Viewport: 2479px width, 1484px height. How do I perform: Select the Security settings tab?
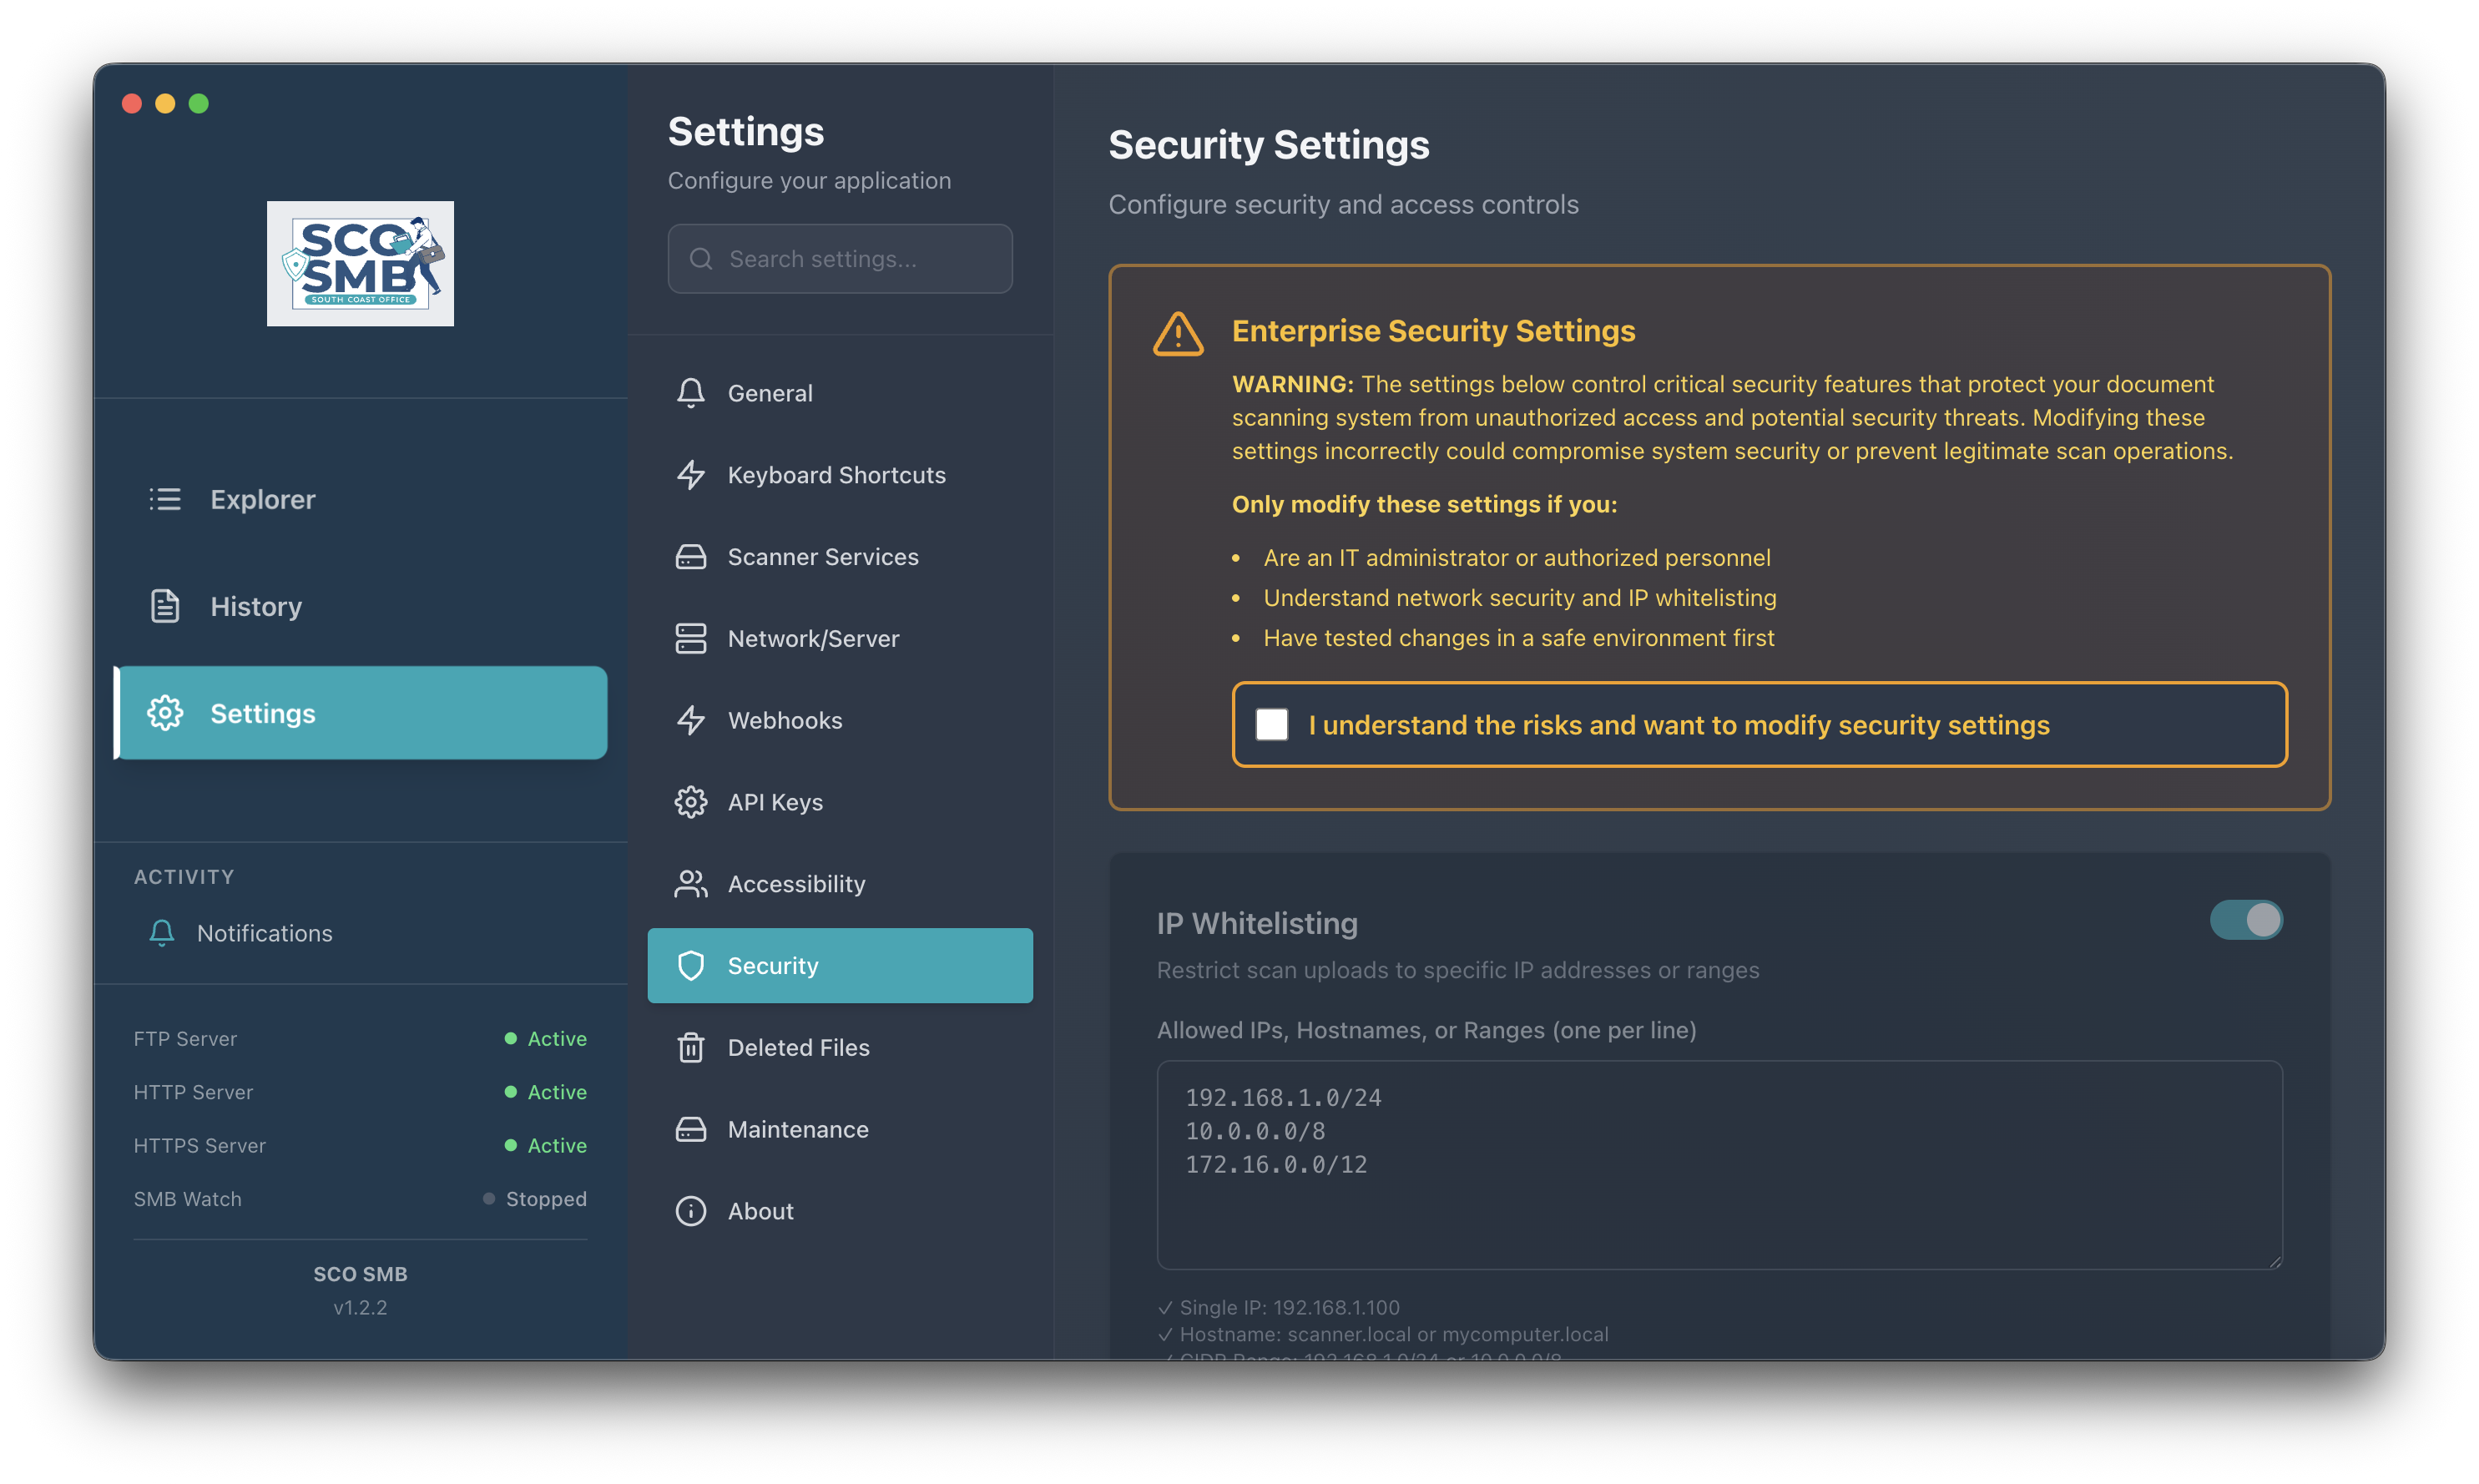coord(840,966)
